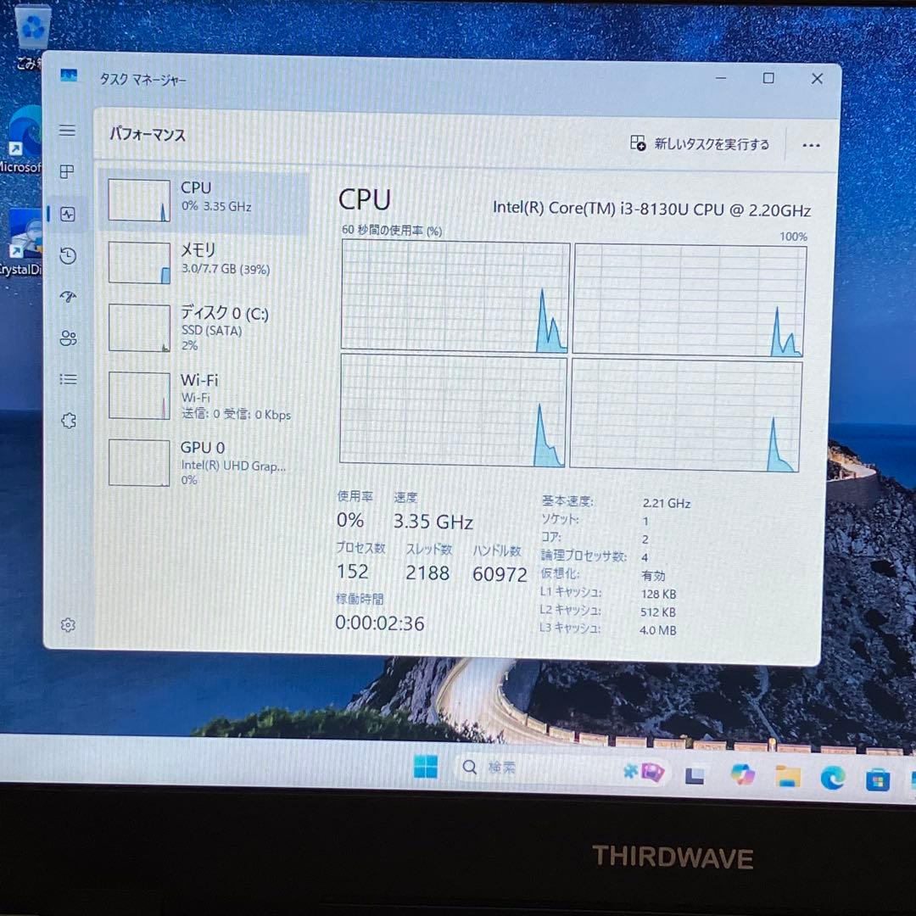
Task: Open the App history page icon
Action: point(67,254)
